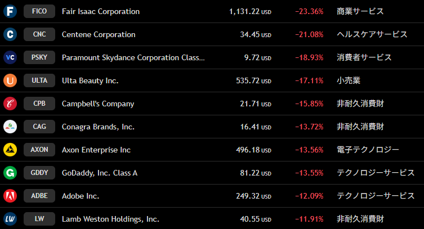This screenshot has height=229, width=424.
Task: Click the Lamb Weston logo icon
Action: (10, 219)
